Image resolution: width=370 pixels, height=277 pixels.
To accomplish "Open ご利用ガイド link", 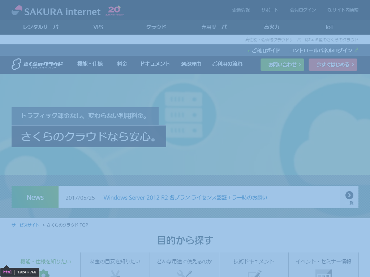I will 266,50.
